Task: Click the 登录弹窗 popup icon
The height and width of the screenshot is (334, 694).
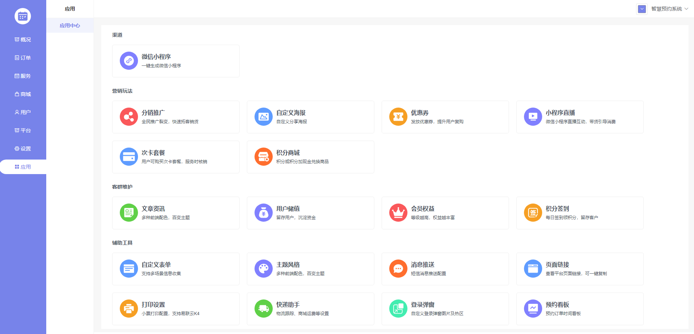Action: click(398, 309)
